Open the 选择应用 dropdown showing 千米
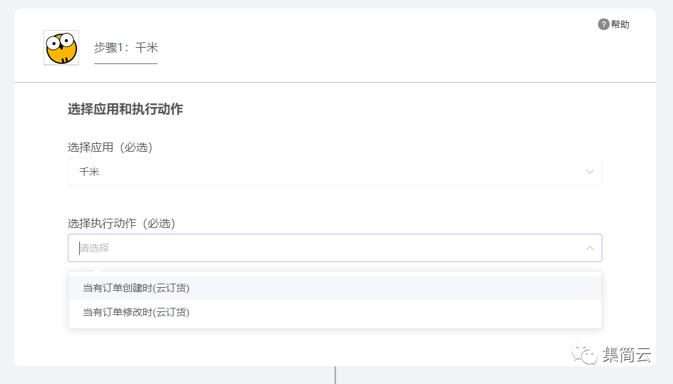The width and height of the screenshot is (673, 384). coord(335,172)
